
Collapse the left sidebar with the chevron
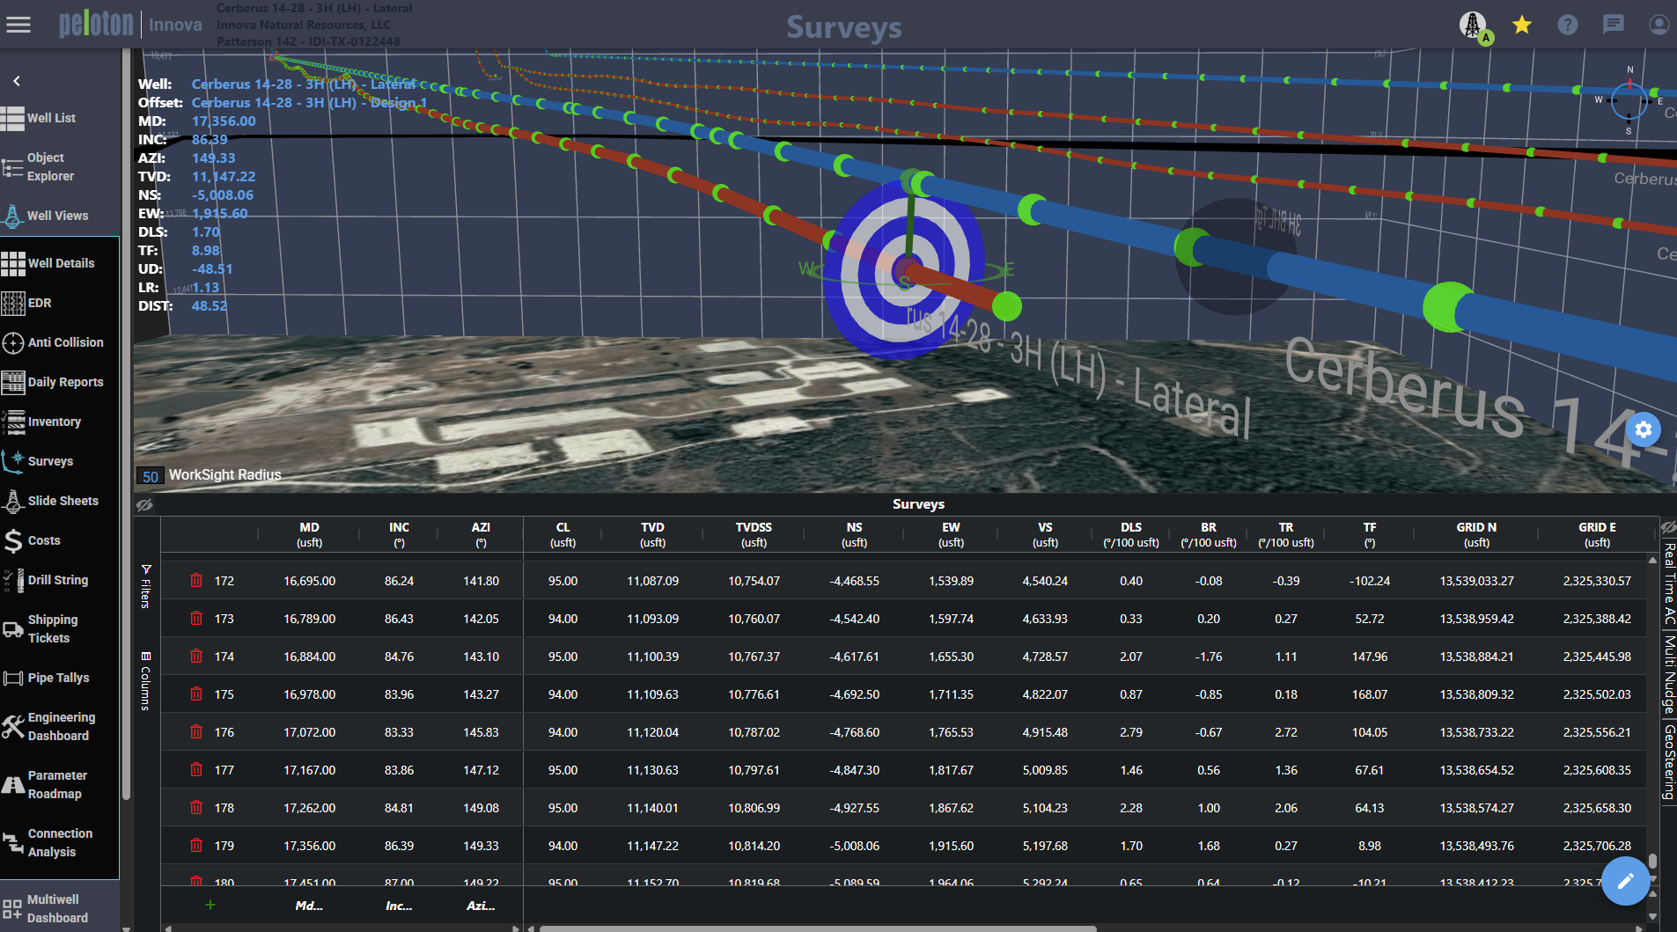tap(16, 80)
